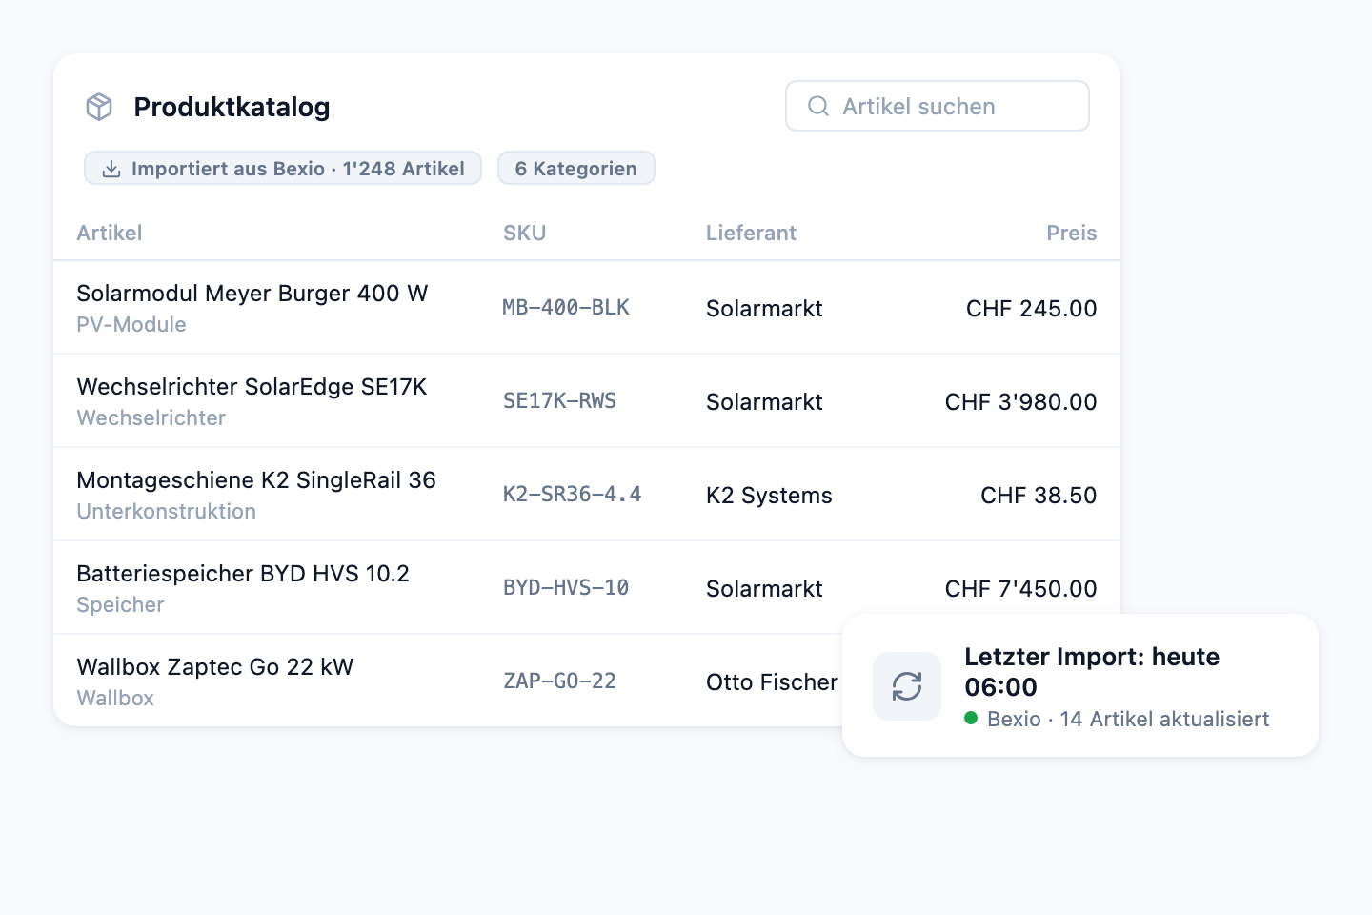Click the sync refresh icon in import notification
Viewport: 1372px width, 915px height.
coord(907,686)
